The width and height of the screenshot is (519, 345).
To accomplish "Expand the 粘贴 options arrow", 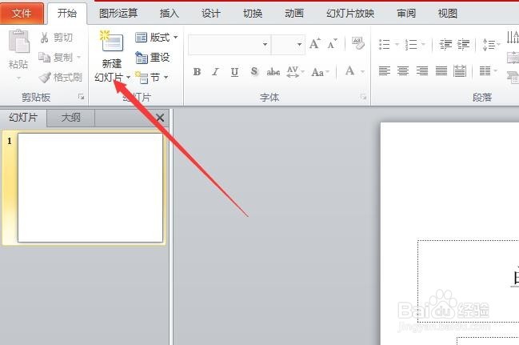I will coord(18,78).
